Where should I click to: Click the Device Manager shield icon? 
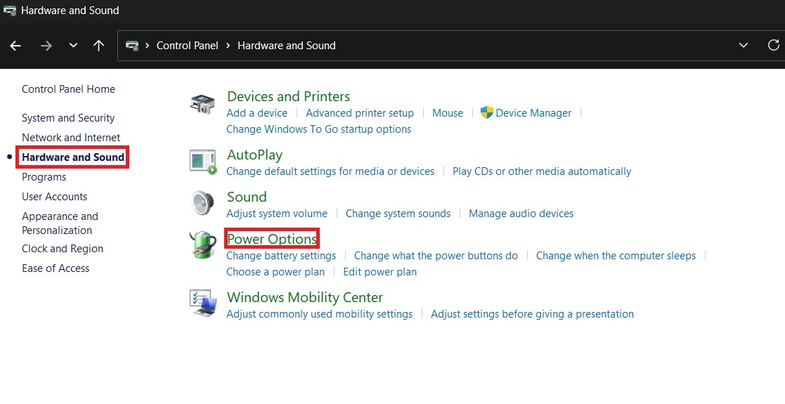[486, 112]
